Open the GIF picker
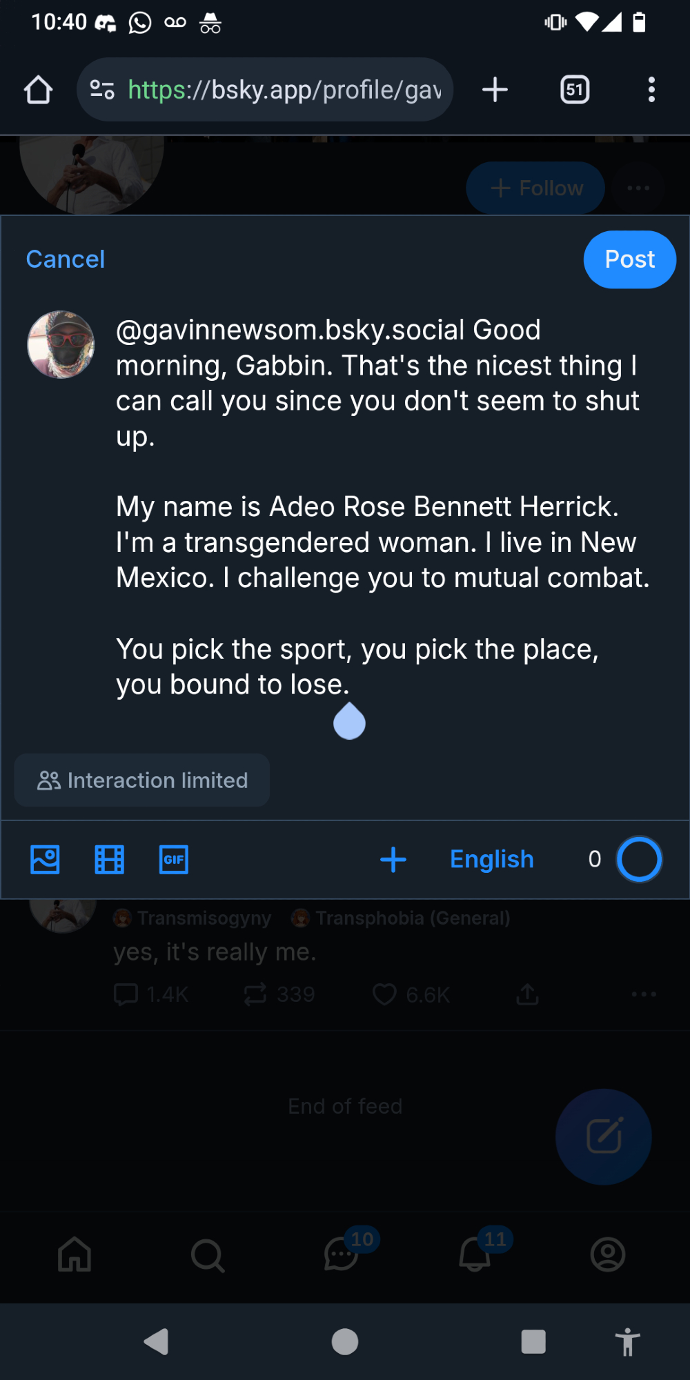690x1380 pixels. pos(174,860)
